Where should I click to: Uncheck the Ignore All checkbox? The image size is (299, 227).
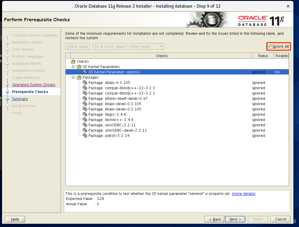click(x=270, y=46)
